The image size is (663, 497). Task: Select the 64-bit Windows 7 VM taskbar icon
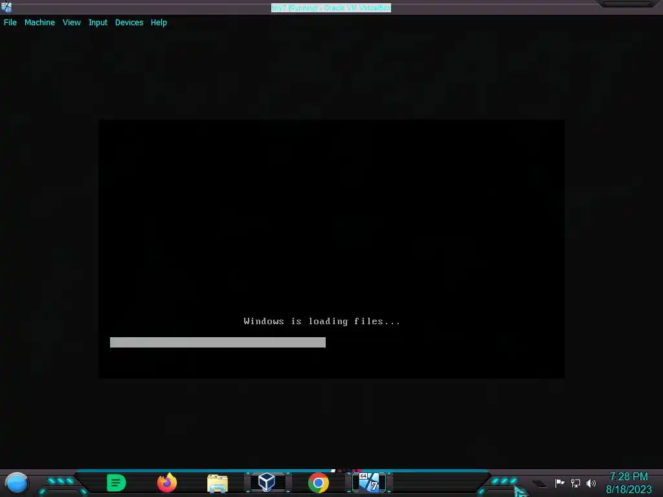(x=369, y=483)
